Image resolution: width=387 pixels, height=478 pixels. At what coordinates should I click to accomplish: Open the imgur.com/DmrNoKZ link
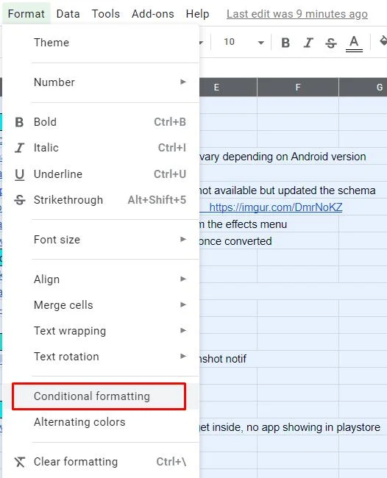point(276,207)
